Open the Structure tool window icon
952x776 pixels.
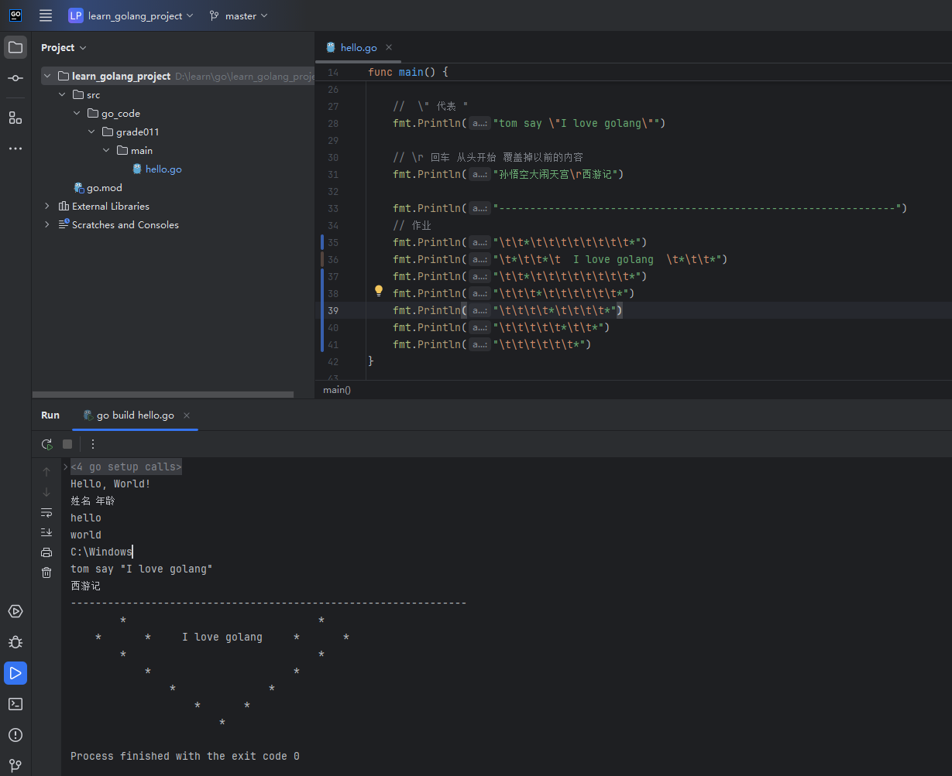[15, 118]
